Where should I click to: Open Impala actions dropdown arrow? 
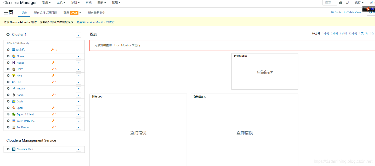78,89
